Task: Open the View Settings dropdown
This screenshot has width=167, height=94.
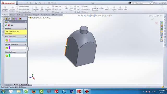Action: tap(110, 16)
